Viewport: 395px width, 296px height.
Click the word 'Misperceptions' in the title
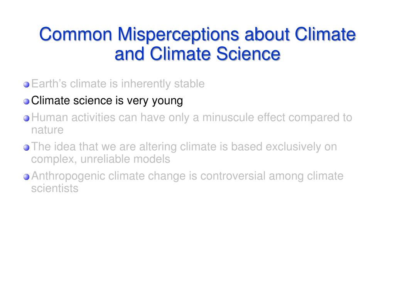click(178, 34)
